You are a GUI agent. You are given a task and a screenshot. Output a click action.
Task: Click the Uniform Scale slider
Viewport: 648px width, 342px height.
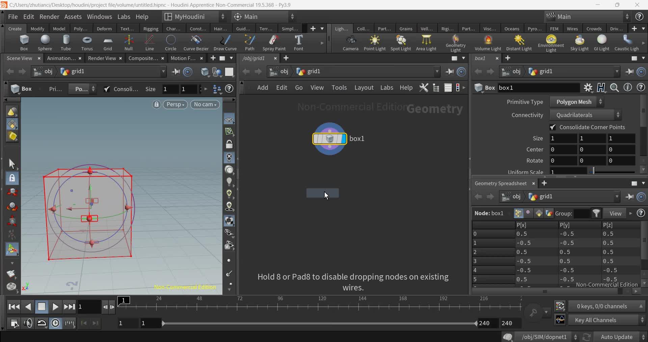[612, 172]
